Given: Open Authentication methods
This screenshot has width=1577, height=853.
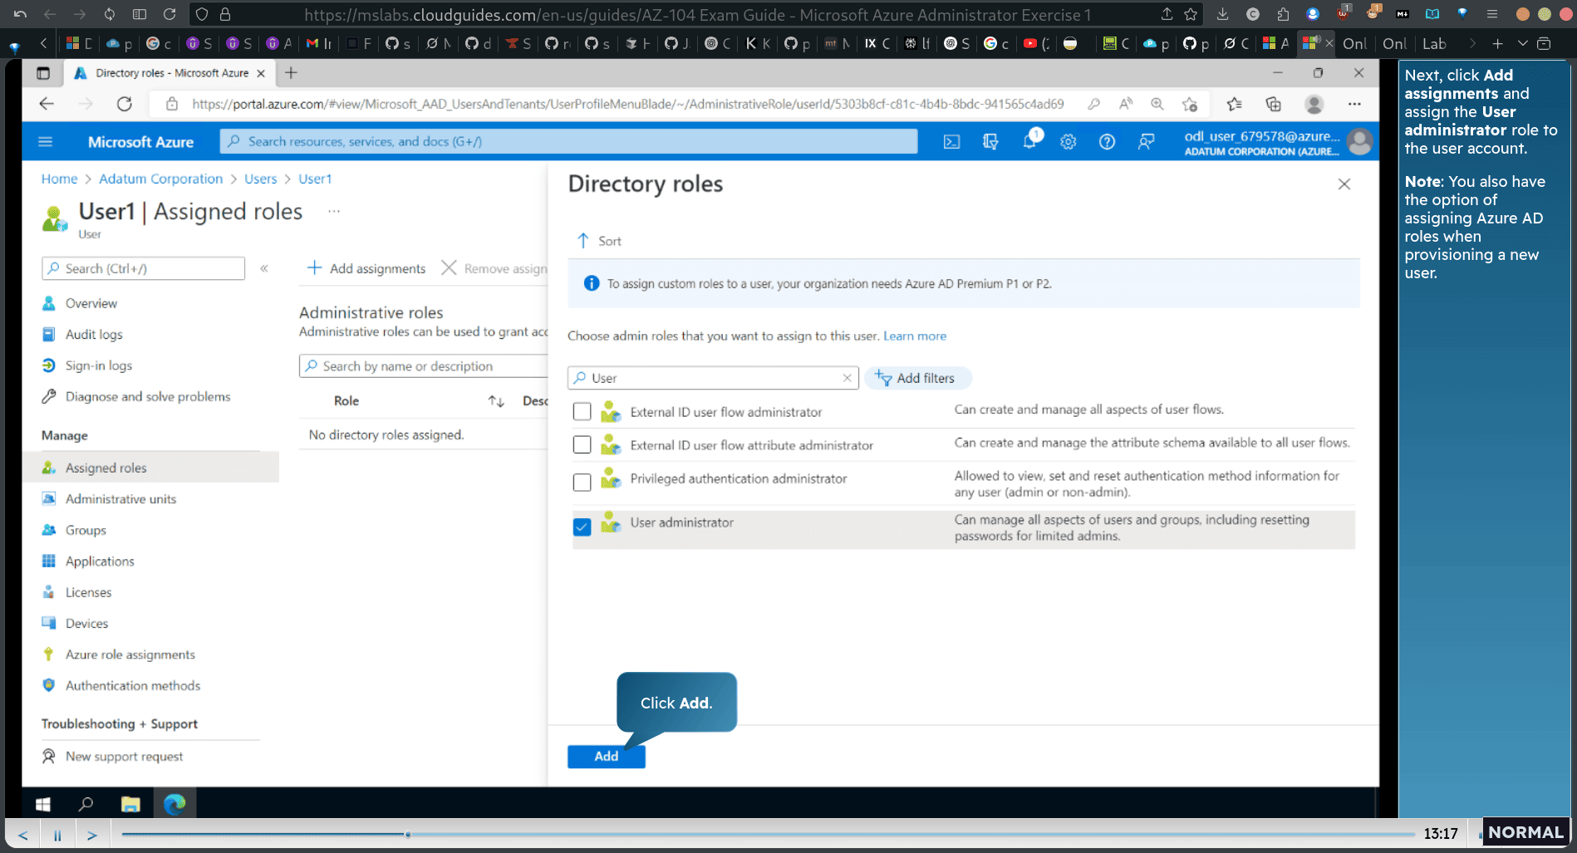Looking at the screenshot, I should click(132, 685).
